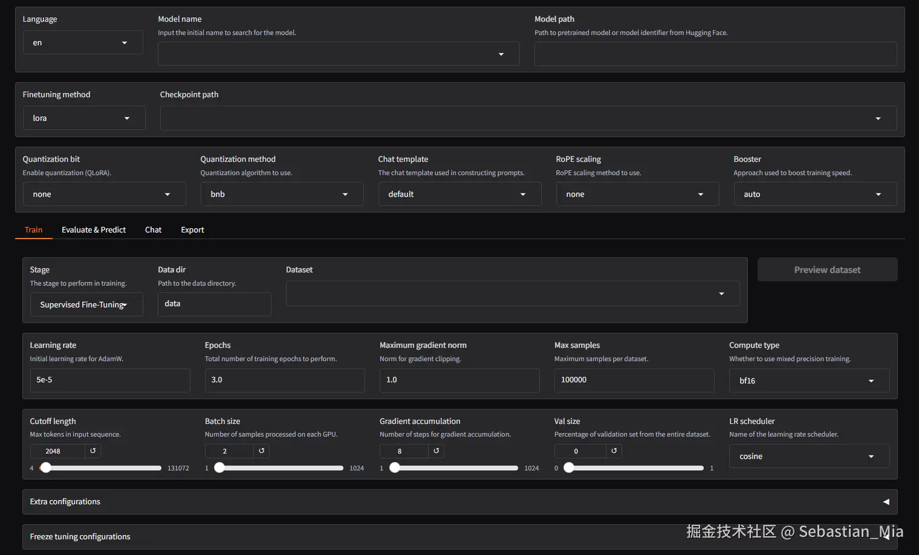919x555 pixels.
Task: Open the Model name dropdown
Action: pyautogui.click(x=339, y=54)
